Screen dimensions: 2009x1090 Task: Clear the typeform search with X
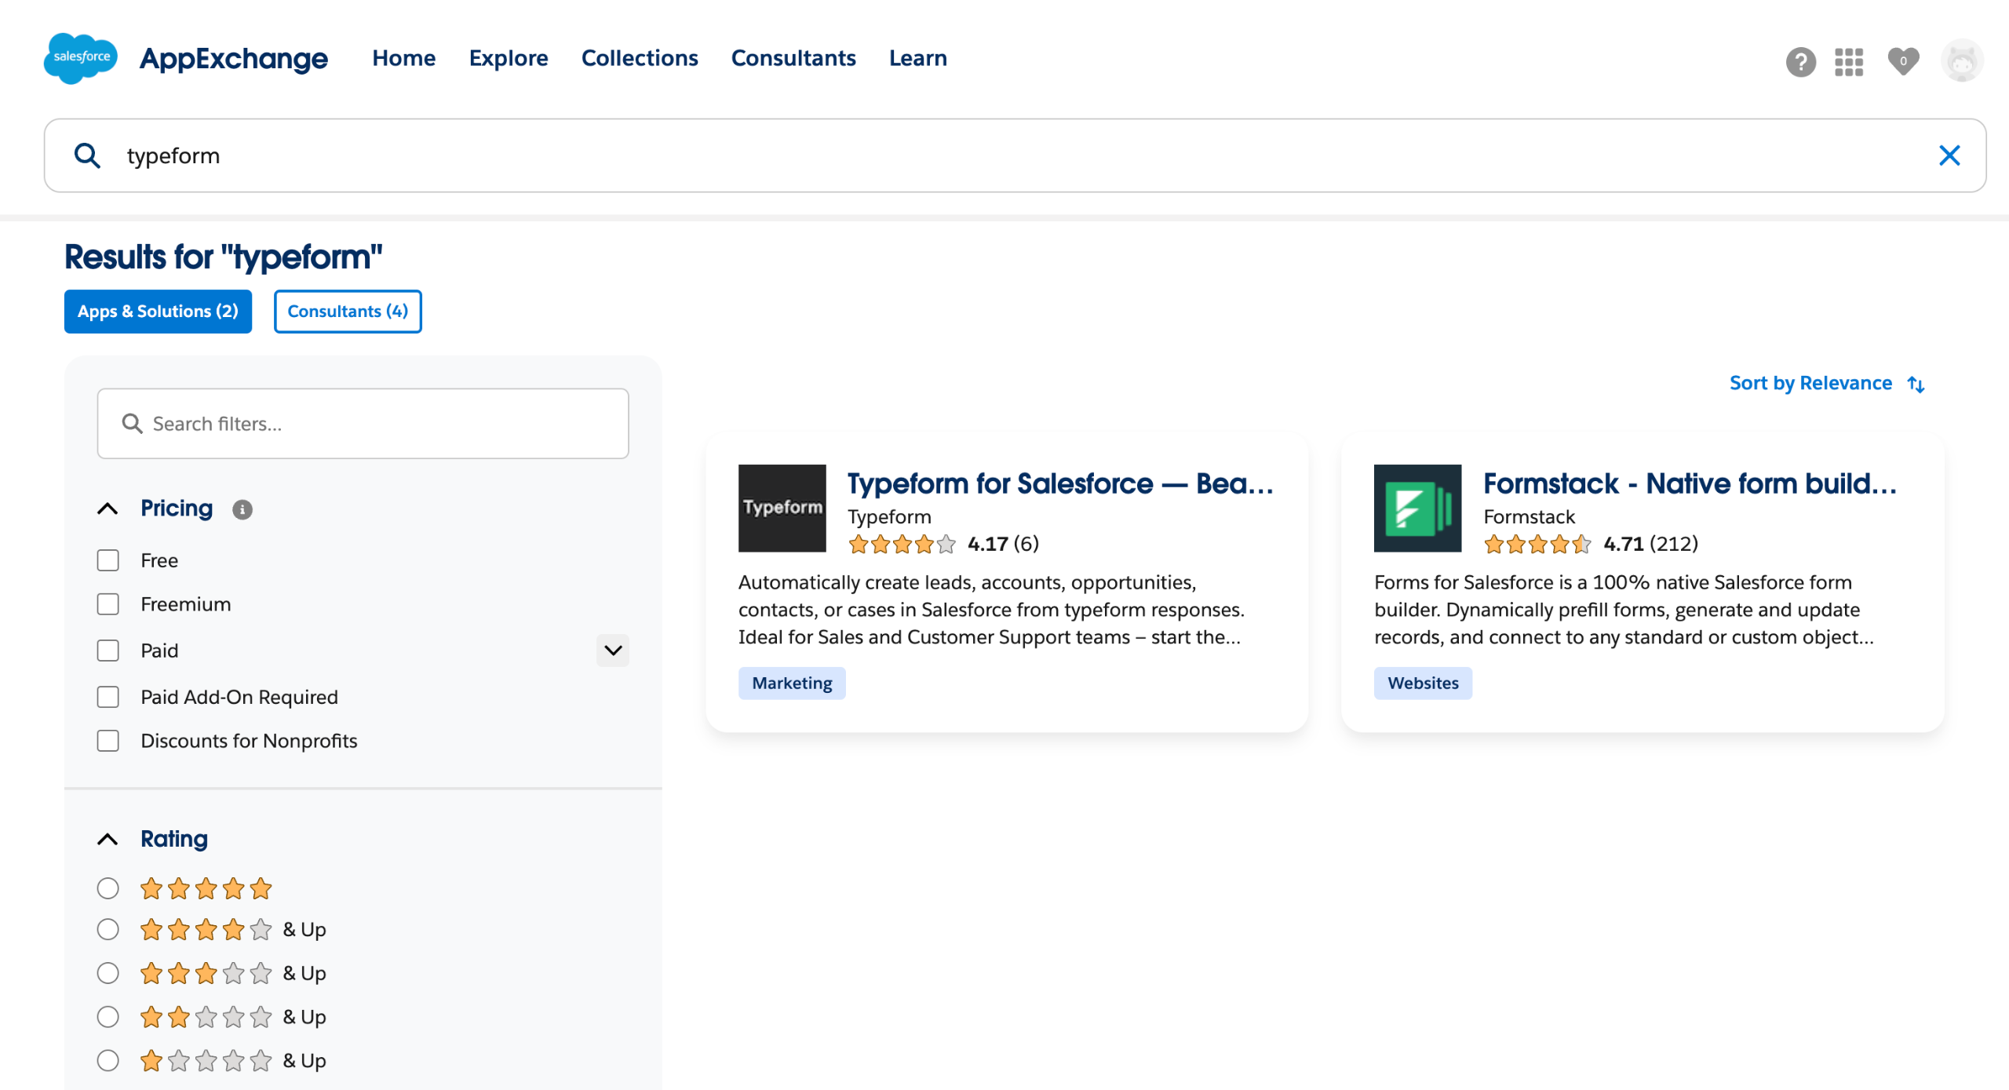point(1949,155)
